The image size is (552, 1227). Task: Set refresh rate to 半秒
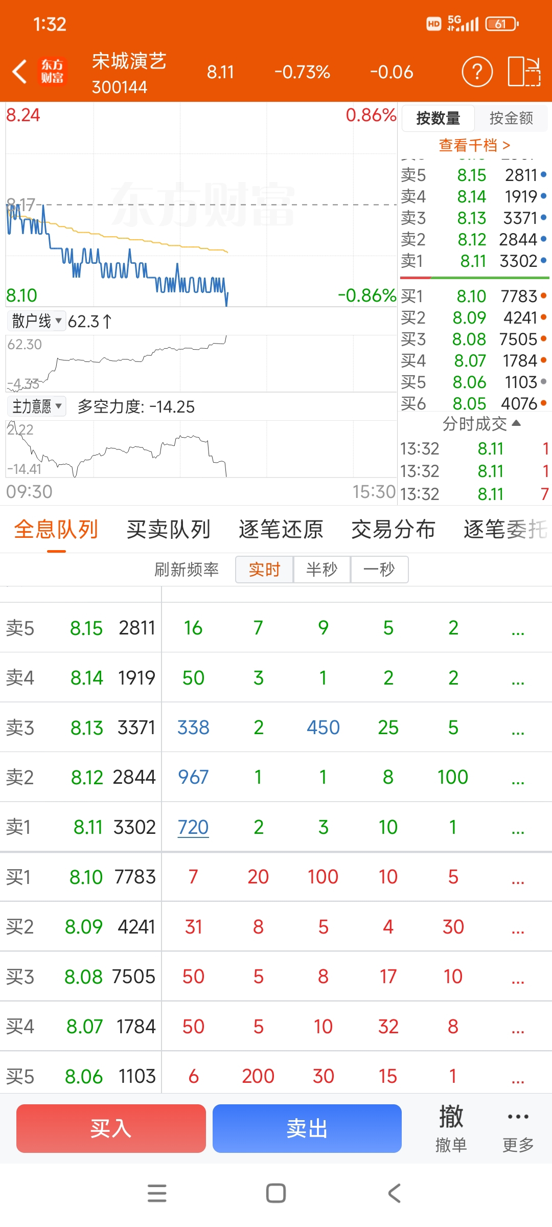click(321, 569)
